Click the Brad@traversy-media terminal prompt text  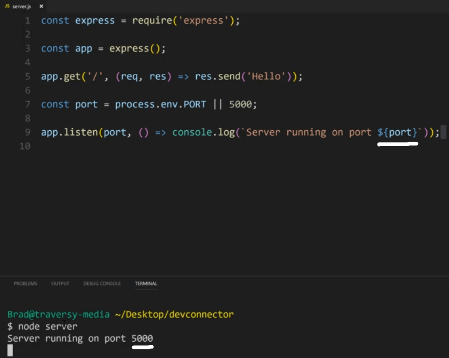pyautogui.click(x=59, y=314)
